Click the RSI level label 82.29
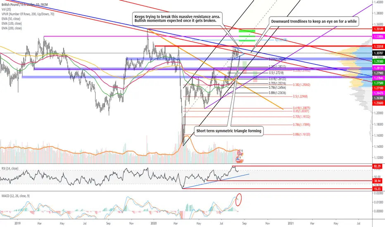Viewport: 385px width, 227px height. 378,166
